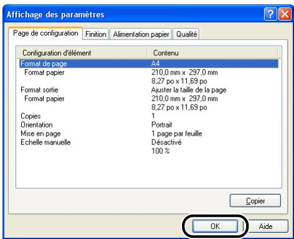Click the A4 value in highlighted row
294x239 pixels.
tap(155, 63)
